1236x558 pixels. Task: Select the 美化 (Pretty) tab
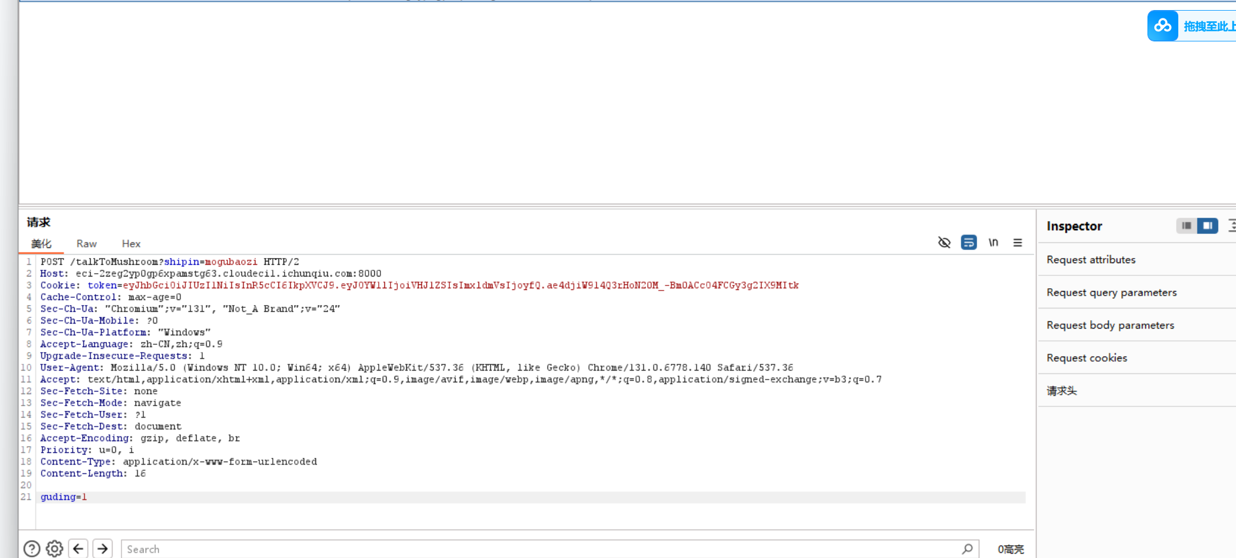41,243
